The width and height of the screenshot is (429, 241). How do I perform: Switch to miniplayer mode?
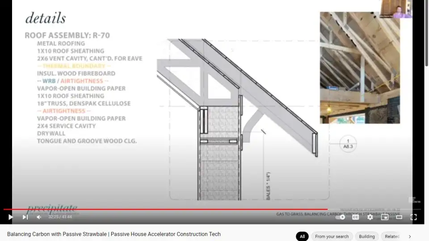click(384, 217)
